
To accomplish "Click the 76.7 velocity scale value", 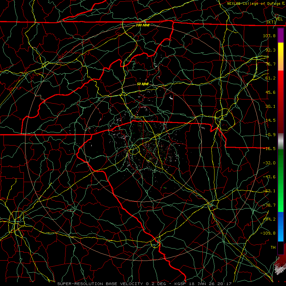I will [x=270, y=64].
